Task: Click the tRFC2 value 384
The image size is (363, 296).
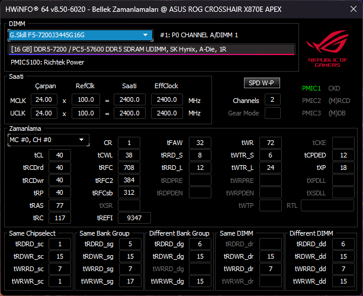Action: pyautogui.click(x=129, y=180)
